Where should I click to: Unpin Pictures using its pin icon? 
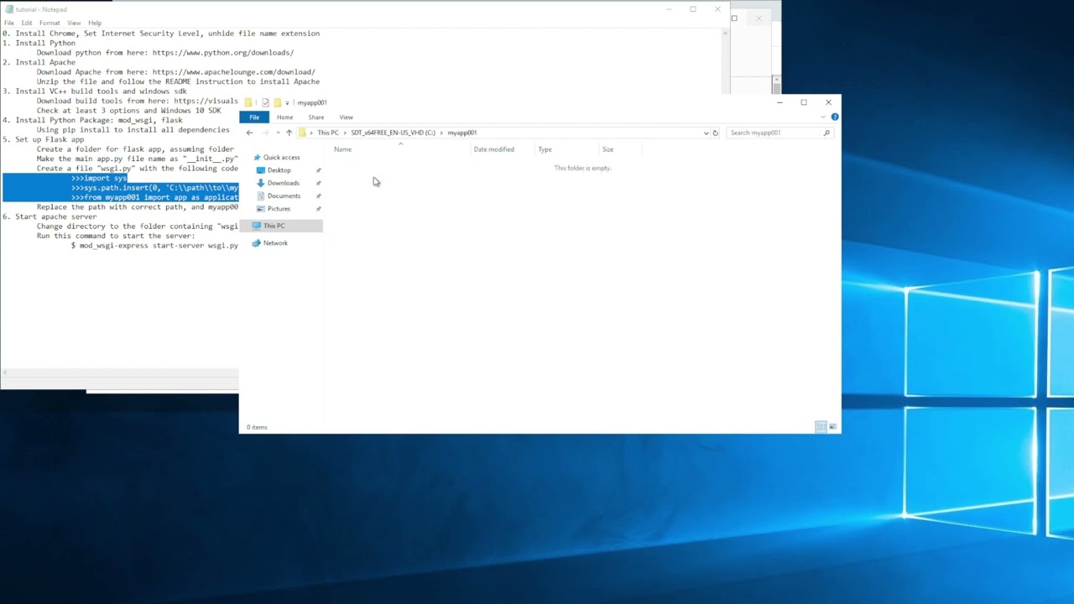tap(318, 209)
